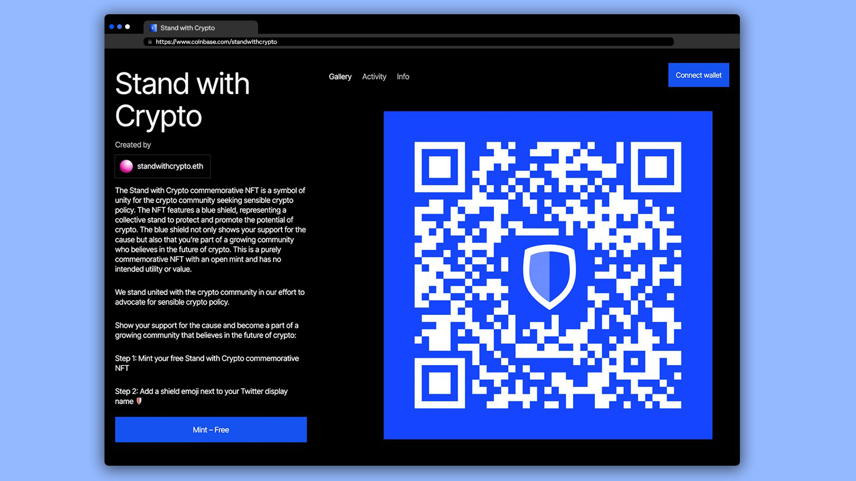Click the 'Created by' label
The width and height of the screenshot is (856, 481).
pos(133,145)
